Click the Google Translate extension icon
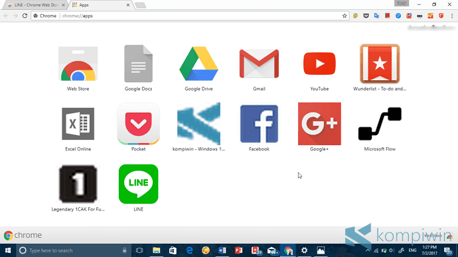The height and width of the screenshot is (257, 458). [x=376, y=16]
